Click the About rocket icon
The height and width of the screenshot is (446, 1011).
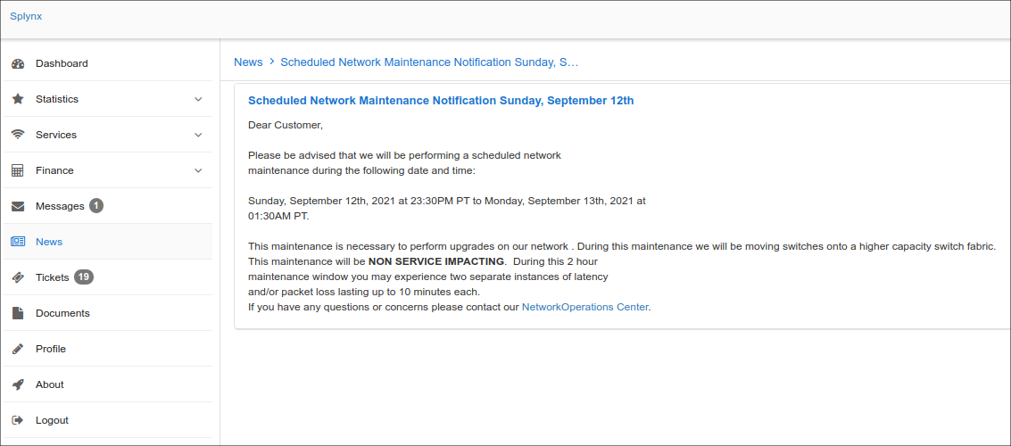(x=18, y=384)
